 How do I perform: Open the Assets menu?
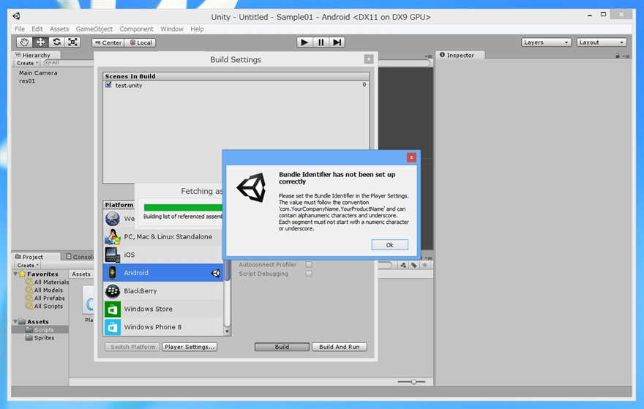point(59,29)
